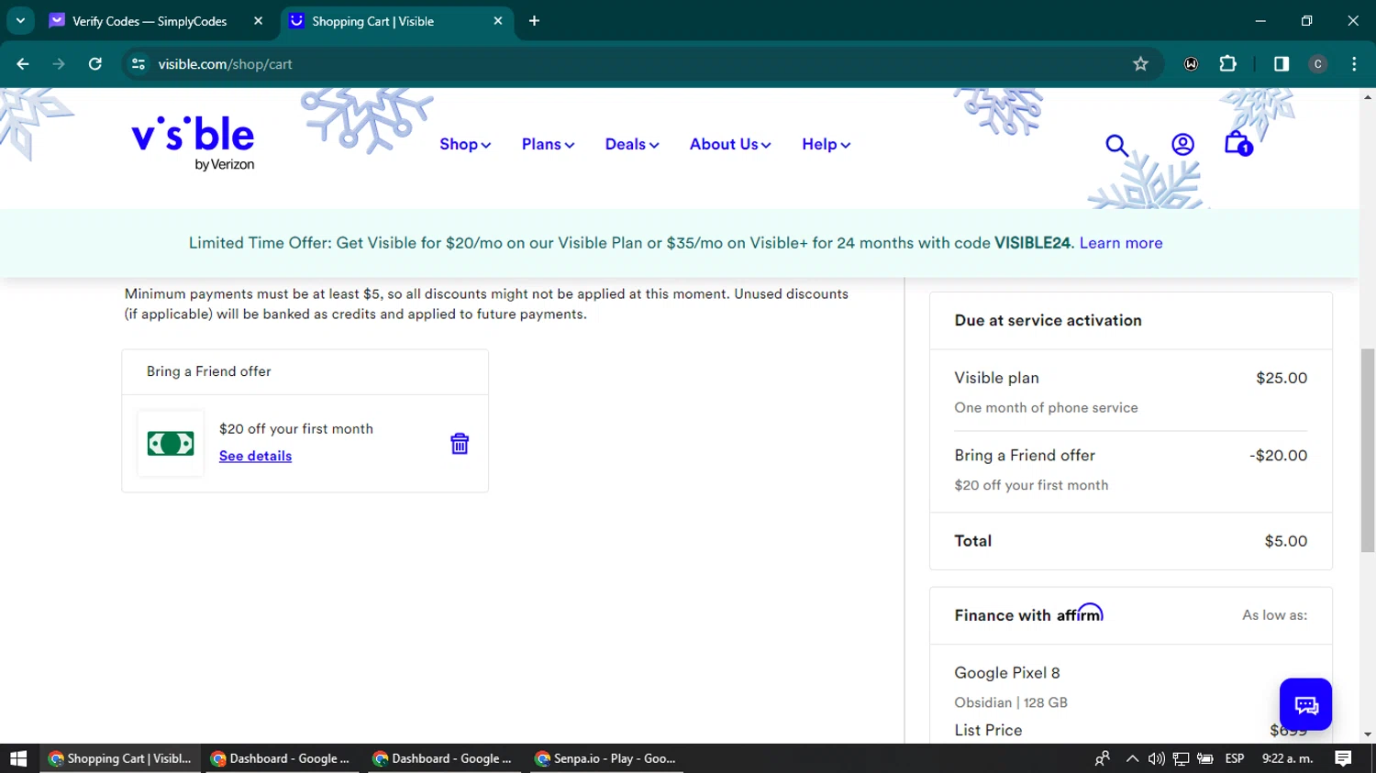
Task: Open People icon in system tray
Action: 1103,758
